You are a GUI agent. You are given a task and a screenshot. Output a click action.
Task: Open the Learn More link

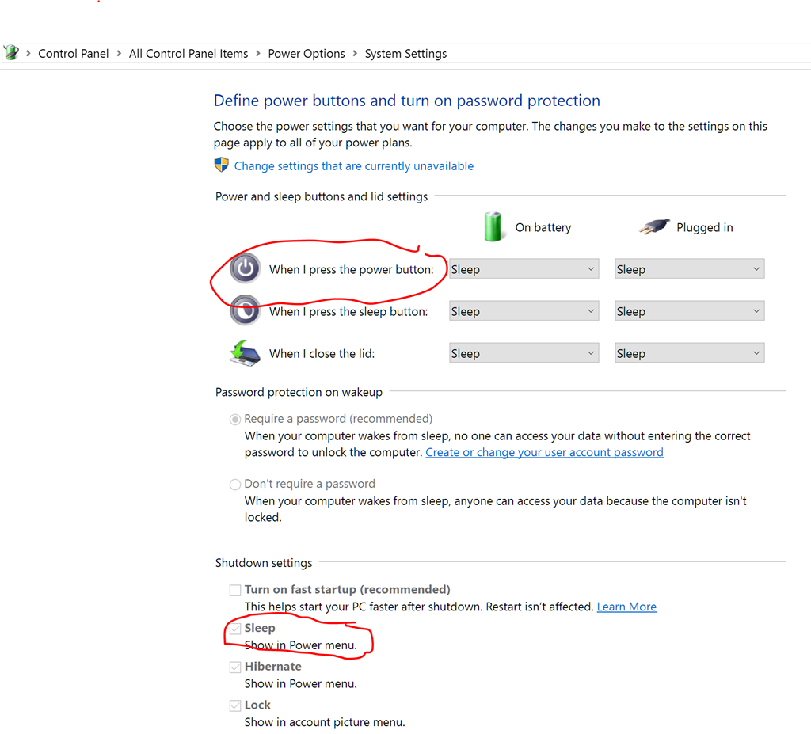(x=626, y=607)
